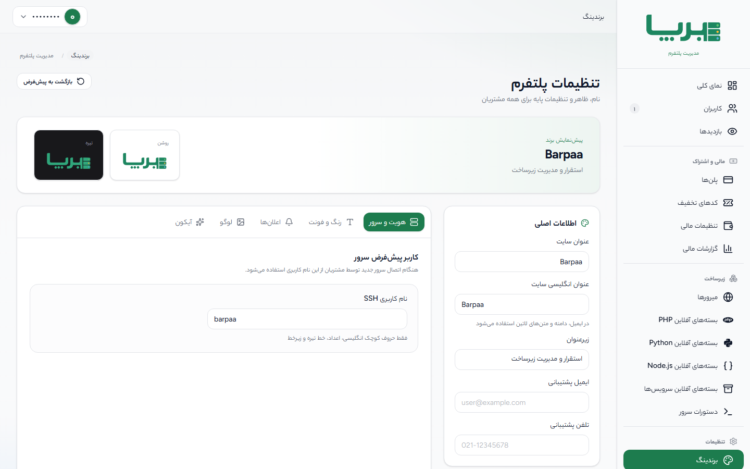Screen dimensions: 750x469
Task: Click the برندینگ breadcrumb
Action: (80, 55)
